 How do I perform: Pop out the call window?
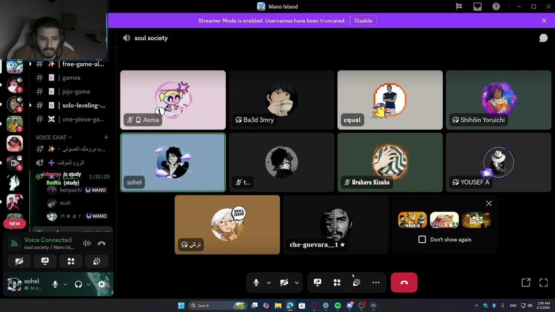526,283
